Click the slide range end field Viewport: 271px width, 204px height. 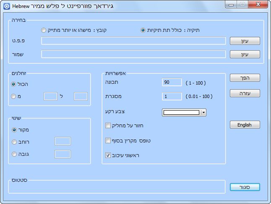[x=81, y=96]
